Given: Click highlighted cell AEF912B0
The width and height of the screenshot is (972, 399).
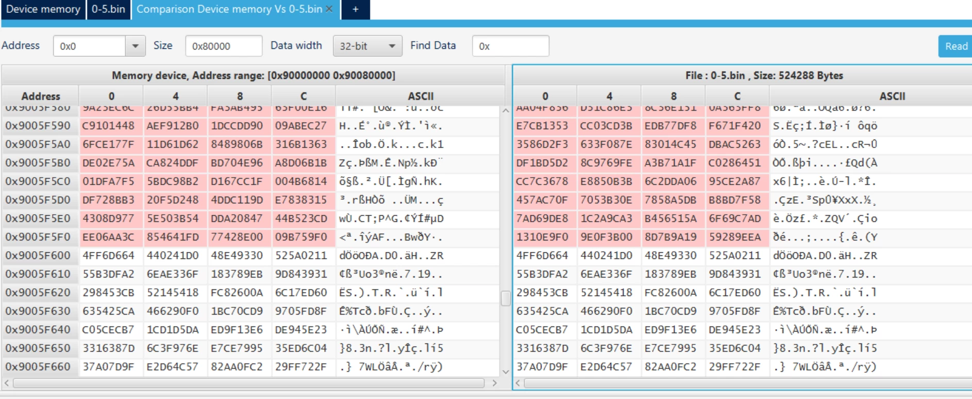Looking at the screenshot, I should point(175,126).
